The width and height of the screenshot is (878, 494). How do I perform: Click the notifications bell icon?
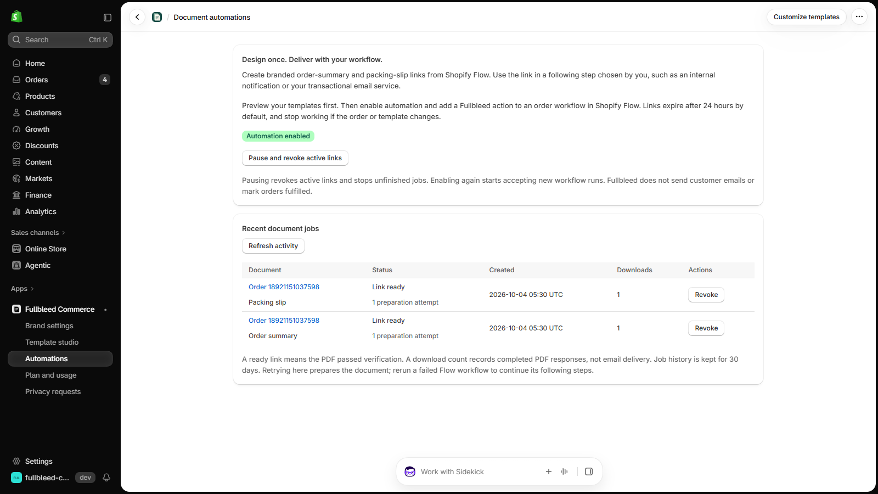click(x=106, y=478)
